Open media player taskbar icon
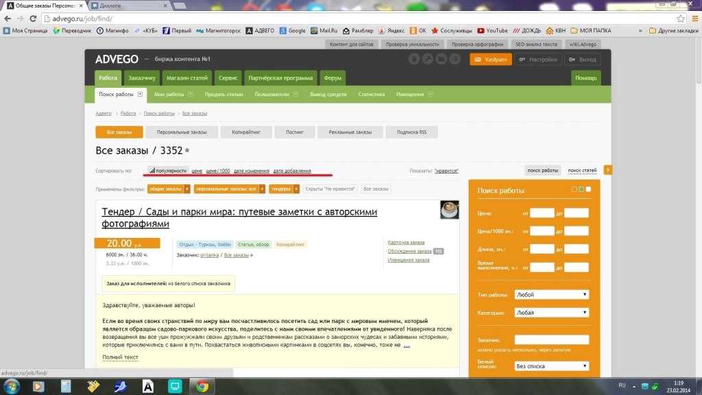 (38, 386)
